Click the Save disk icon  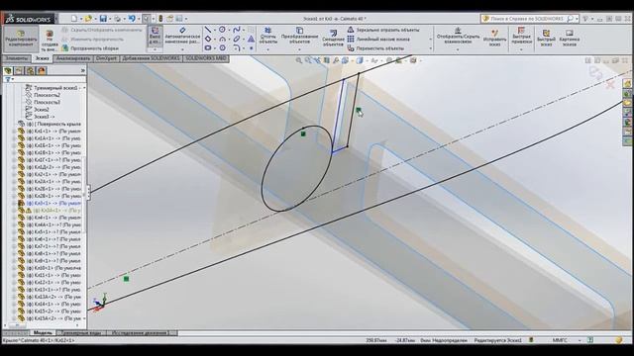click(103, 19)
